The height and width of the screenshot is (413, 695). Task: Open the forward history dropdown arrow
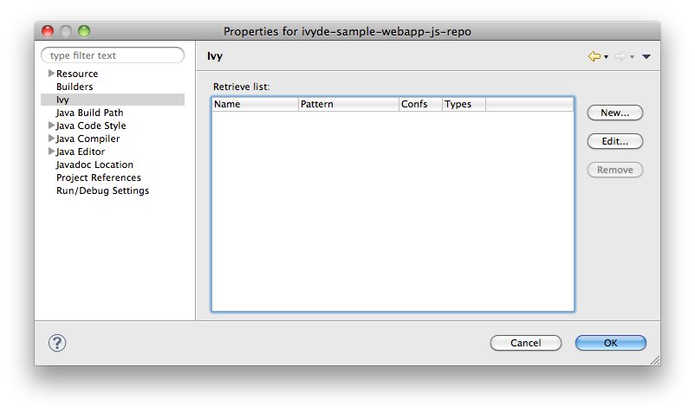633,57
